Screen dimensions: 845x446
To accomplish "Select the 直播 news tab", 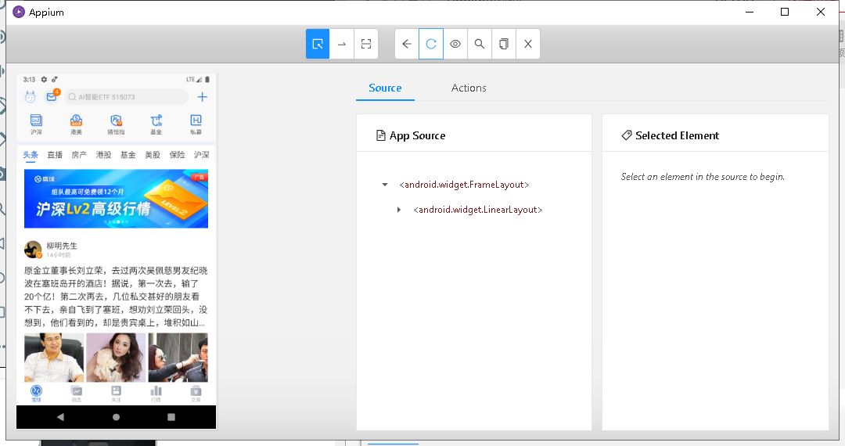I will point(55,155).
